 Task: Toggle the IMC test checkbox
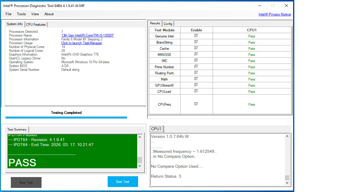coord(196,60)
